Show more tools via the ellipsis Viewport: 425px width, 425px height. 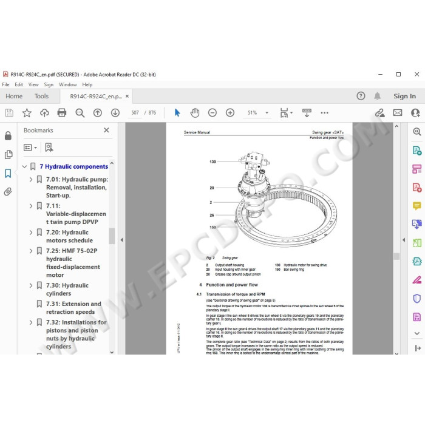coord(324,113)
